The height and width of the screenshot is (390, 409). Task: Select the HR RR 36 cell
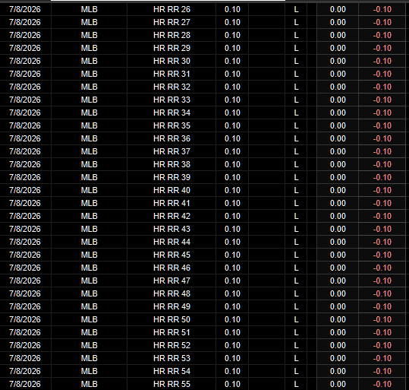[x=171, y=138]
